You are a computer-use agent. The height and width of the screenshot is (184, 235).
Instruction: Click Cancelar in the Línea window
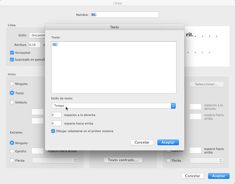(x=192, y=176)
